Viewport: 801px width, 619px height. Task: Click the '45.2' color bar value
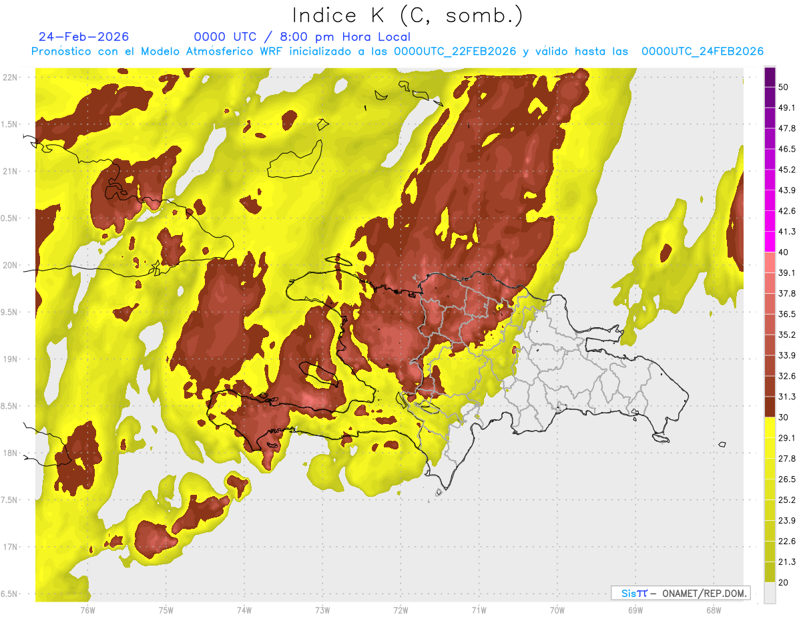pyautogui.click(x=787, y=170)
